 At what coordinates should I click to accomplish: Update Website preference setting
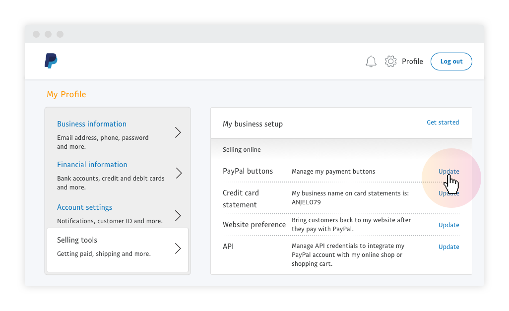[448, 225]
